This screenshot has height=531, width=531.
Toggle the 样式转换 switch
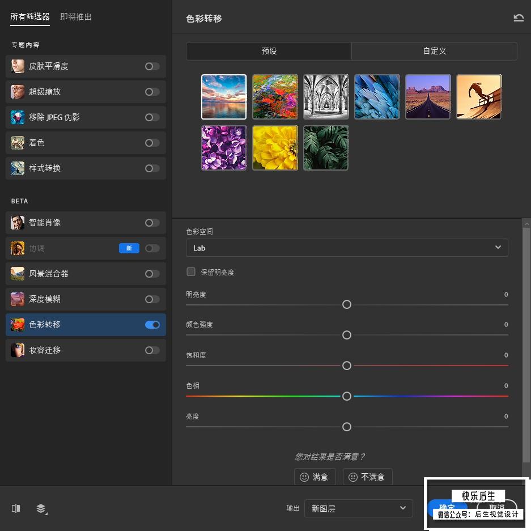point(152,168)
